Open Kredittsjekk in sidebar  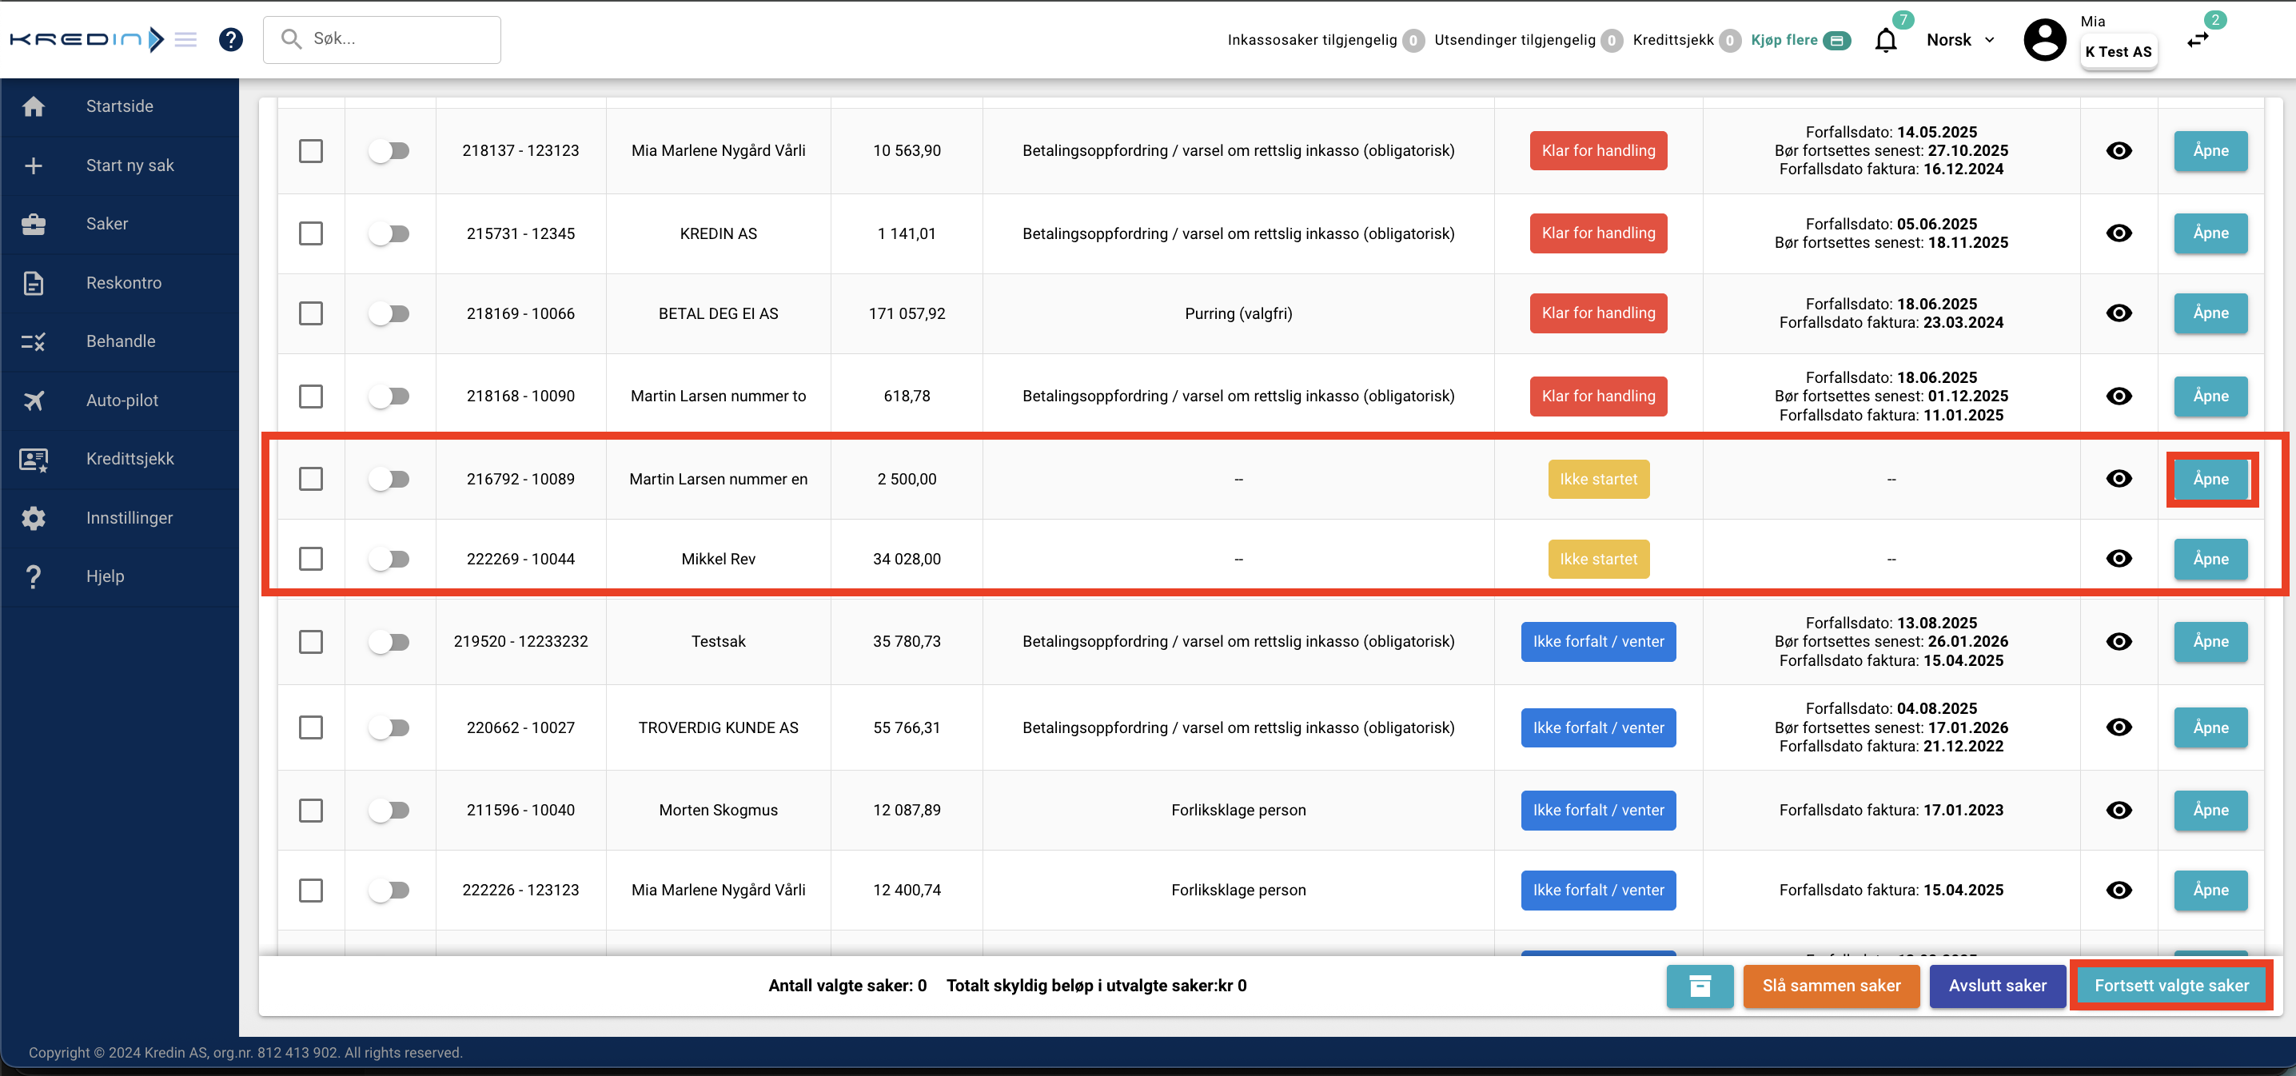(x=119, y=459)
